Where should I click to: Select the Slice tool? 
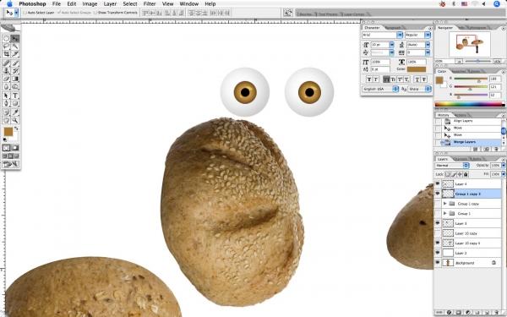[x=15, y=54]
